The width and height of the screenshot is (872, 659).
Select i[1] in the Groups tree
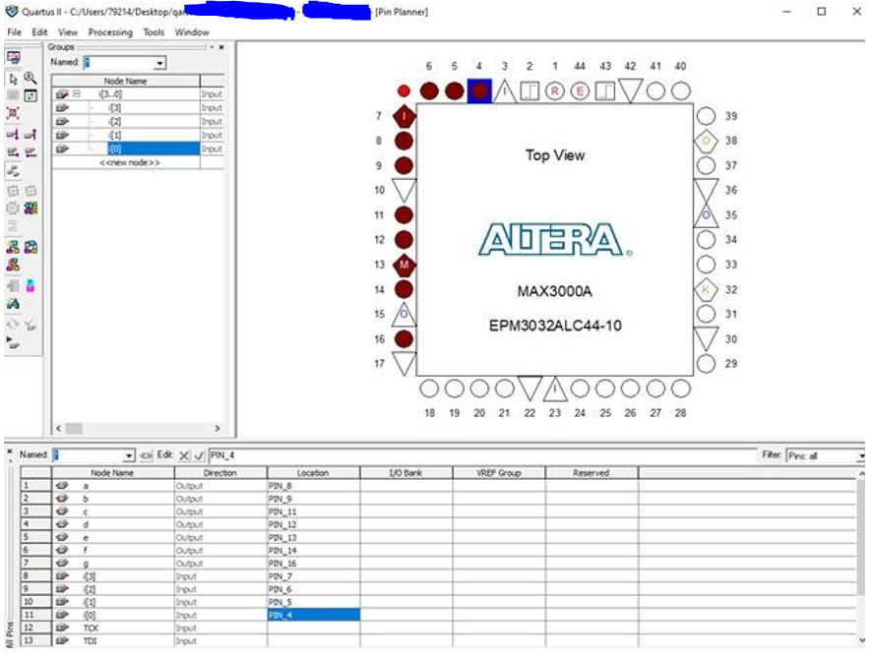coord(115,135)
